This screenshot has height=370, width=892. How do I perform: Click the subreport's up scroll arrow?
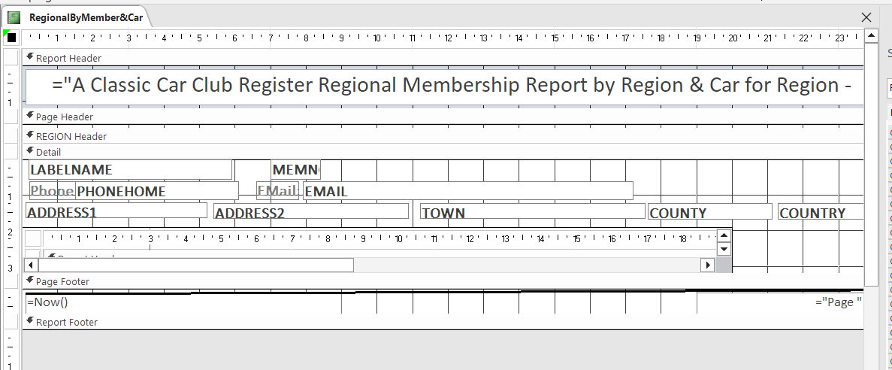(724, 235)
